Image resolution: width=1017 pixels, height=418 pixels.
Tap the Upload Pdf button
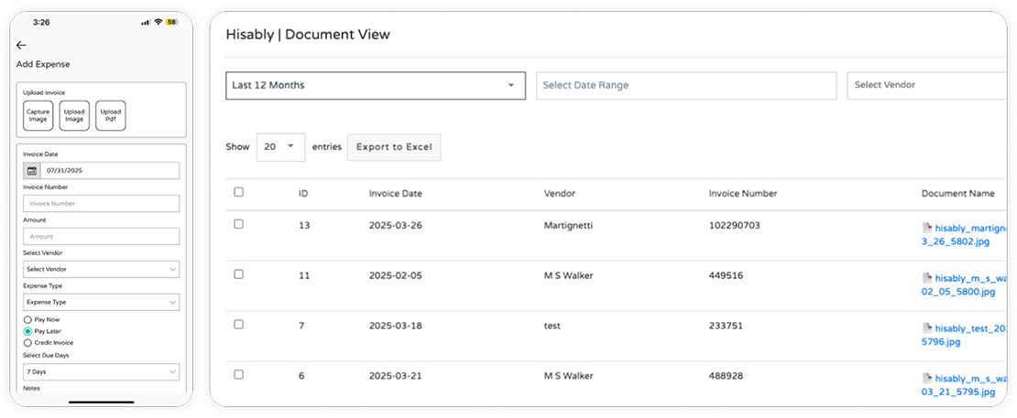pos(110,116)
